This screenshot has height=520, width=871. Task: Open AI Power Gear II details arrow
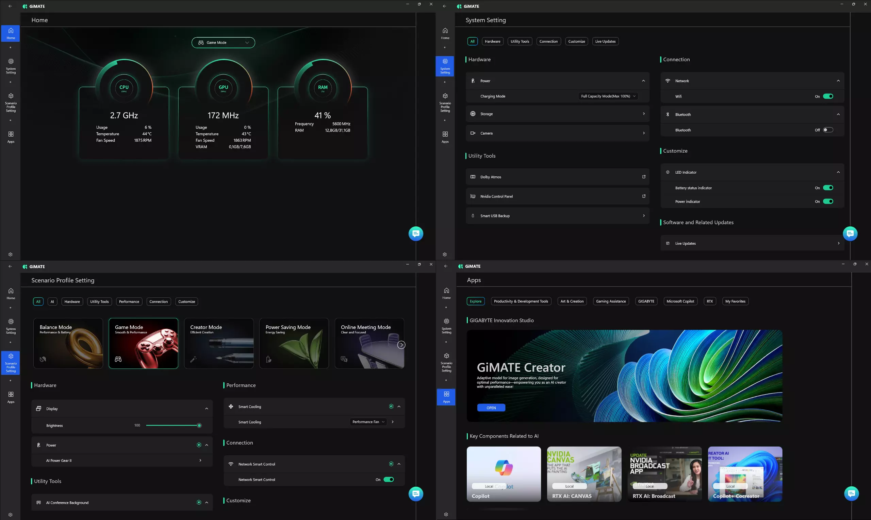coord(200,461)
